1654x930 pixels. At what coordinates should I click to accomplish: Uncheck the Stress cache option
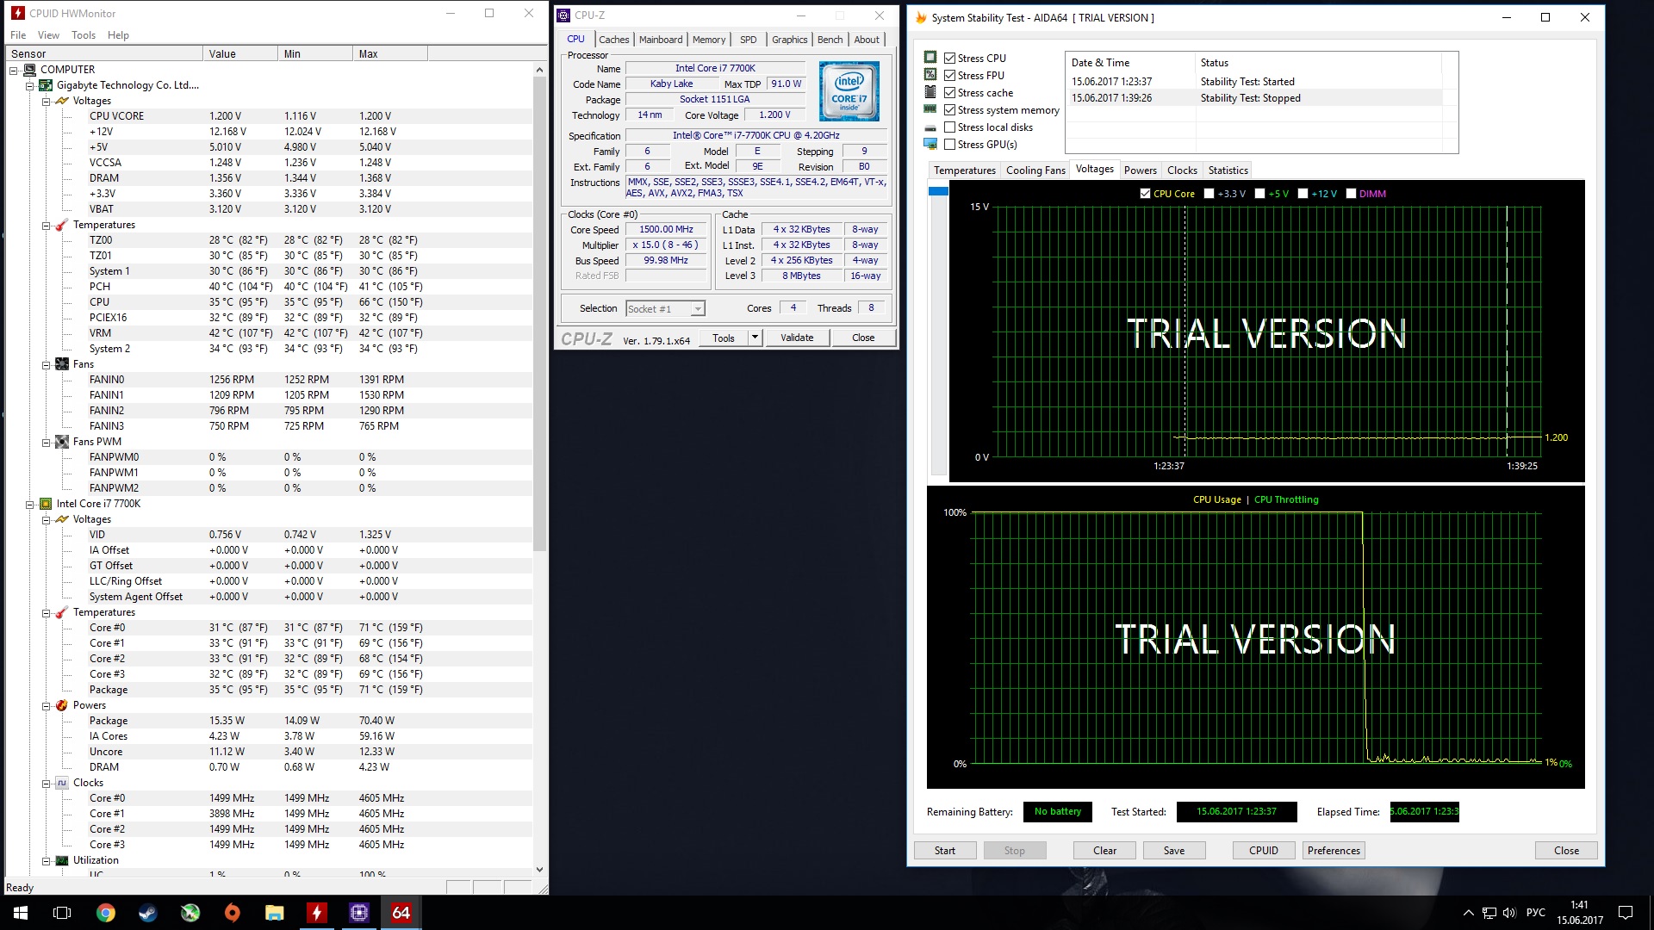pos(949,93)
